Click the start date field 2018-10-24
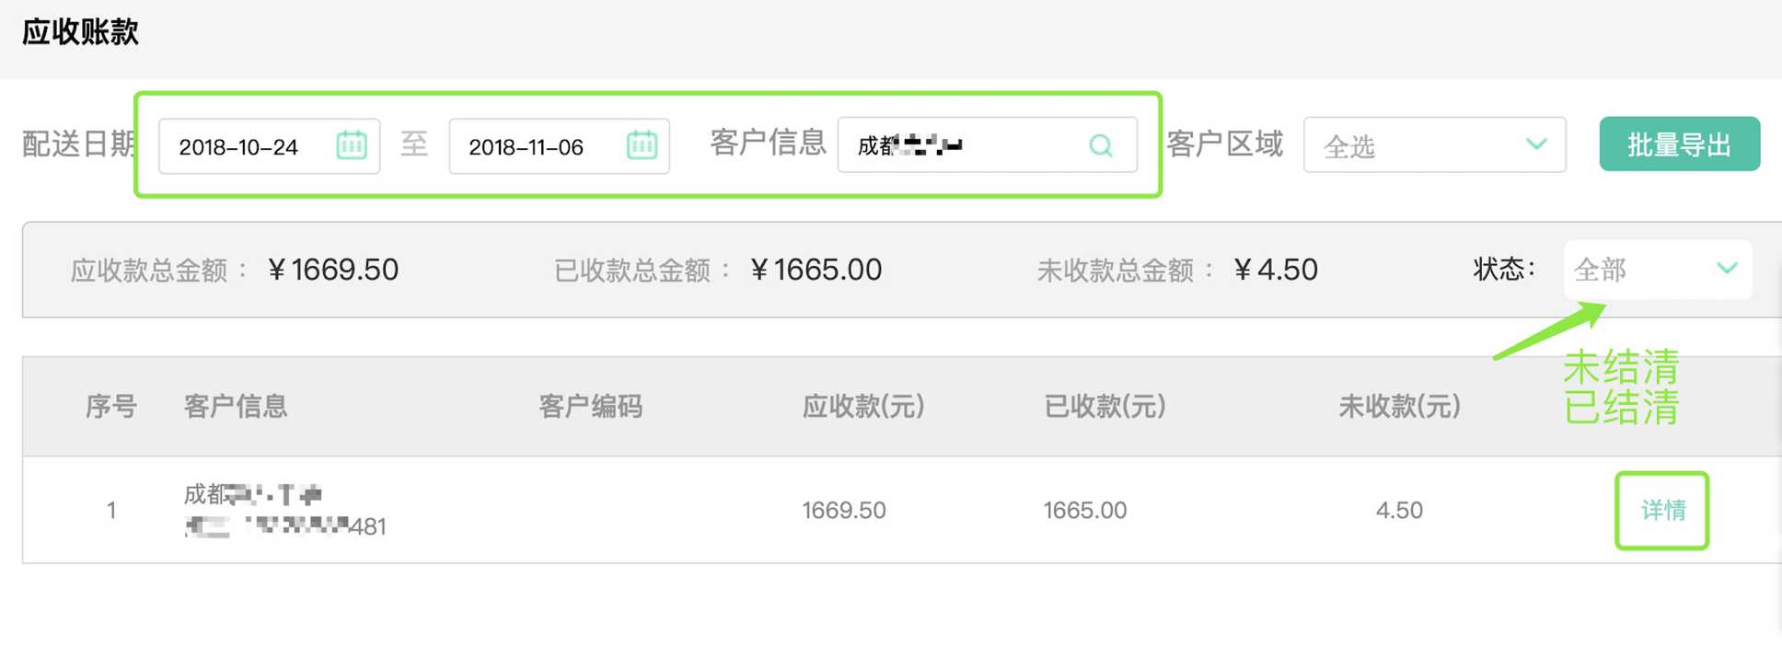This screenshot has height=646, width=1782. click(x=241, y=146)
